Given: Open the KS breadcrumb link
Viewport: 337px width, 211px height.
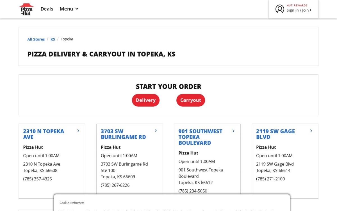Looking at the screenshot, I should tap(53, 39).
